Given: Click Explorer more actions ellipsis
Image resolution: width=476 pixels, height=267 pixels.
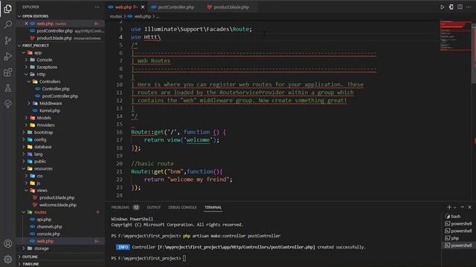Looking at the screenshot, I should (x=97, y=7).
